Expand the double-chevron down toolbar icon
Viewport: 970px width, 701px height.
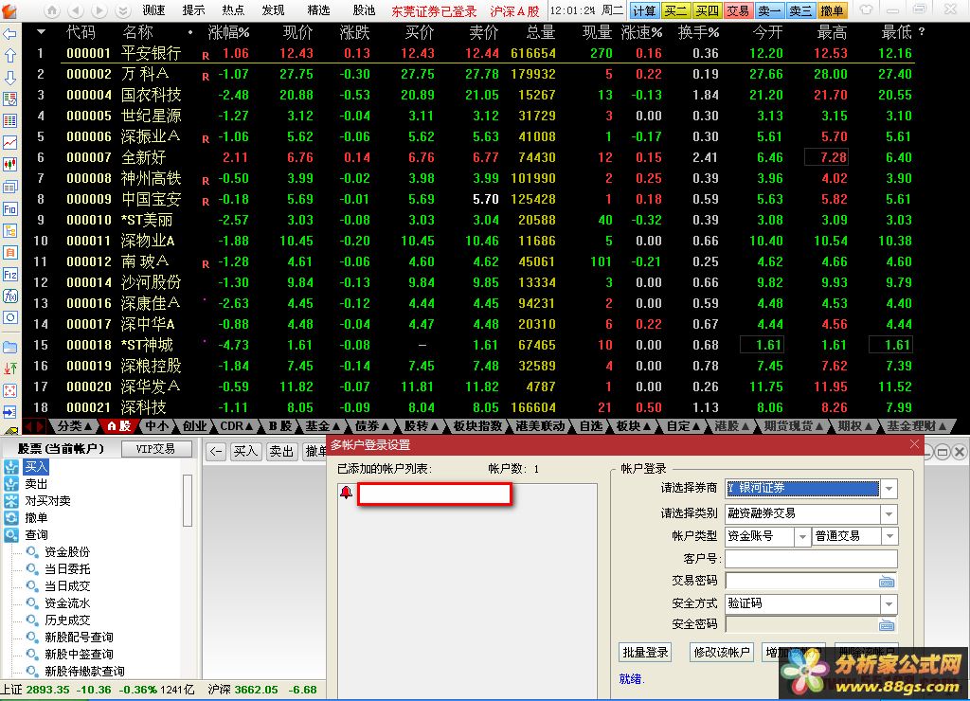coord(122,10)
